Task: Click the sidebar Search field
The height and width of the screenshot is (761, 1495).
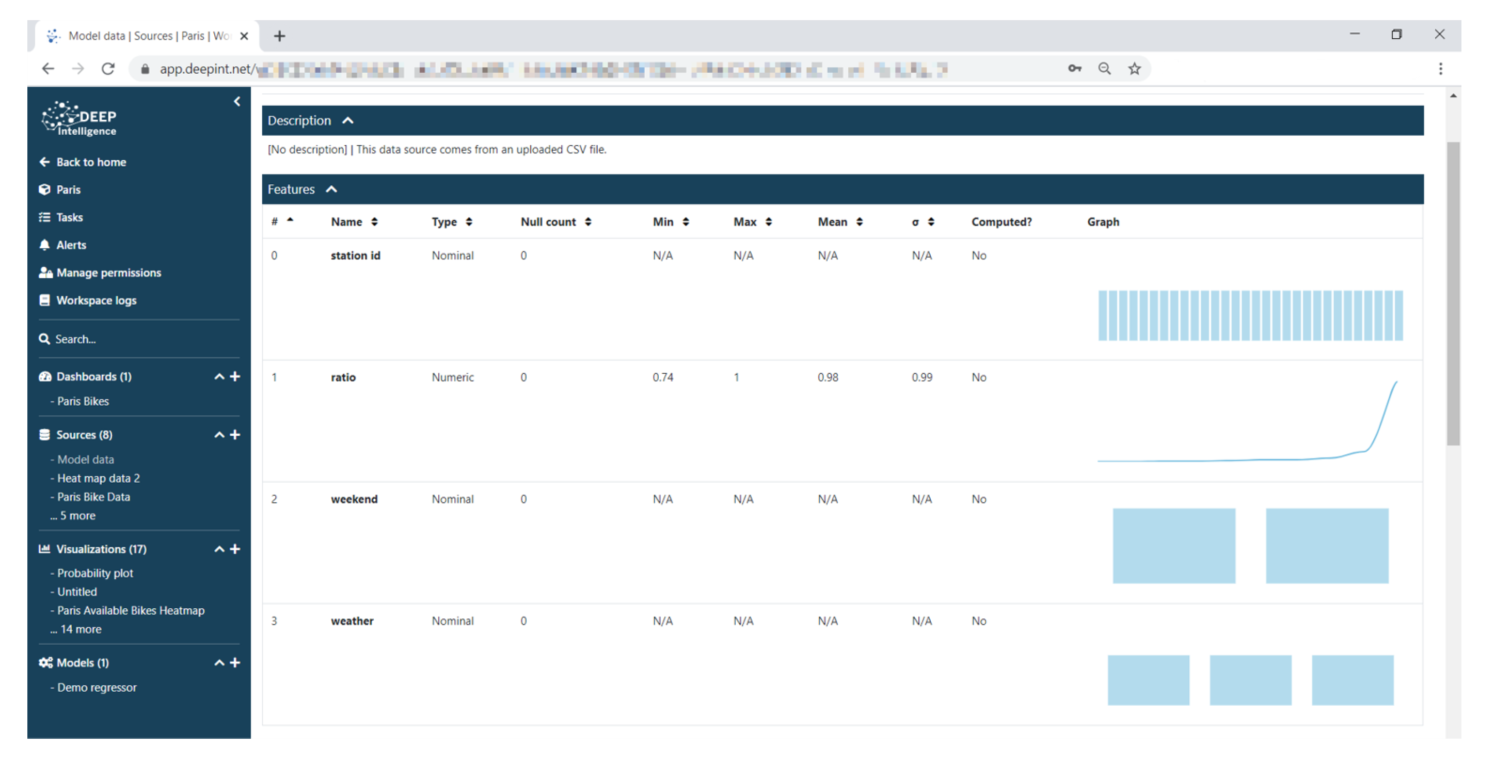Action: pos(75,339)
